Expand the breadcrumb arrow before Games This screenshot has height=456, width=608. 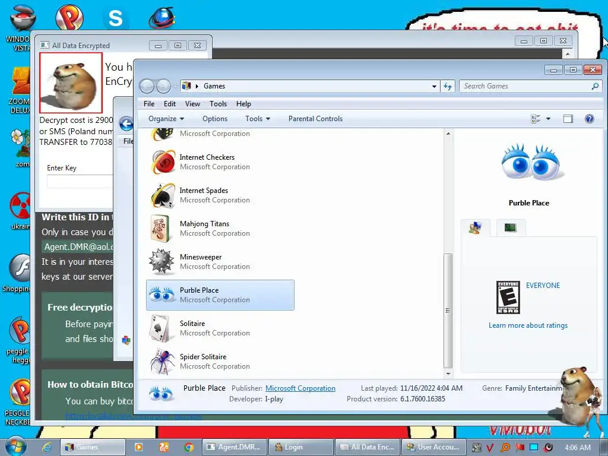tap(197, 86)
